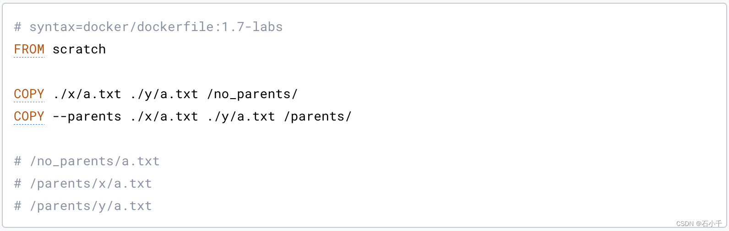This screenshot has height=231, width=729.
Task: Click the # /no_parents/a.txt comment
Action: coord(87,161)
